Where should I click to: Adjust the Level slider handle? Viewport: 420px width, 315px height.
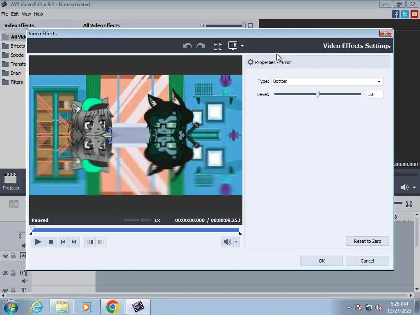pyautogui.click(x=317, y=94)
